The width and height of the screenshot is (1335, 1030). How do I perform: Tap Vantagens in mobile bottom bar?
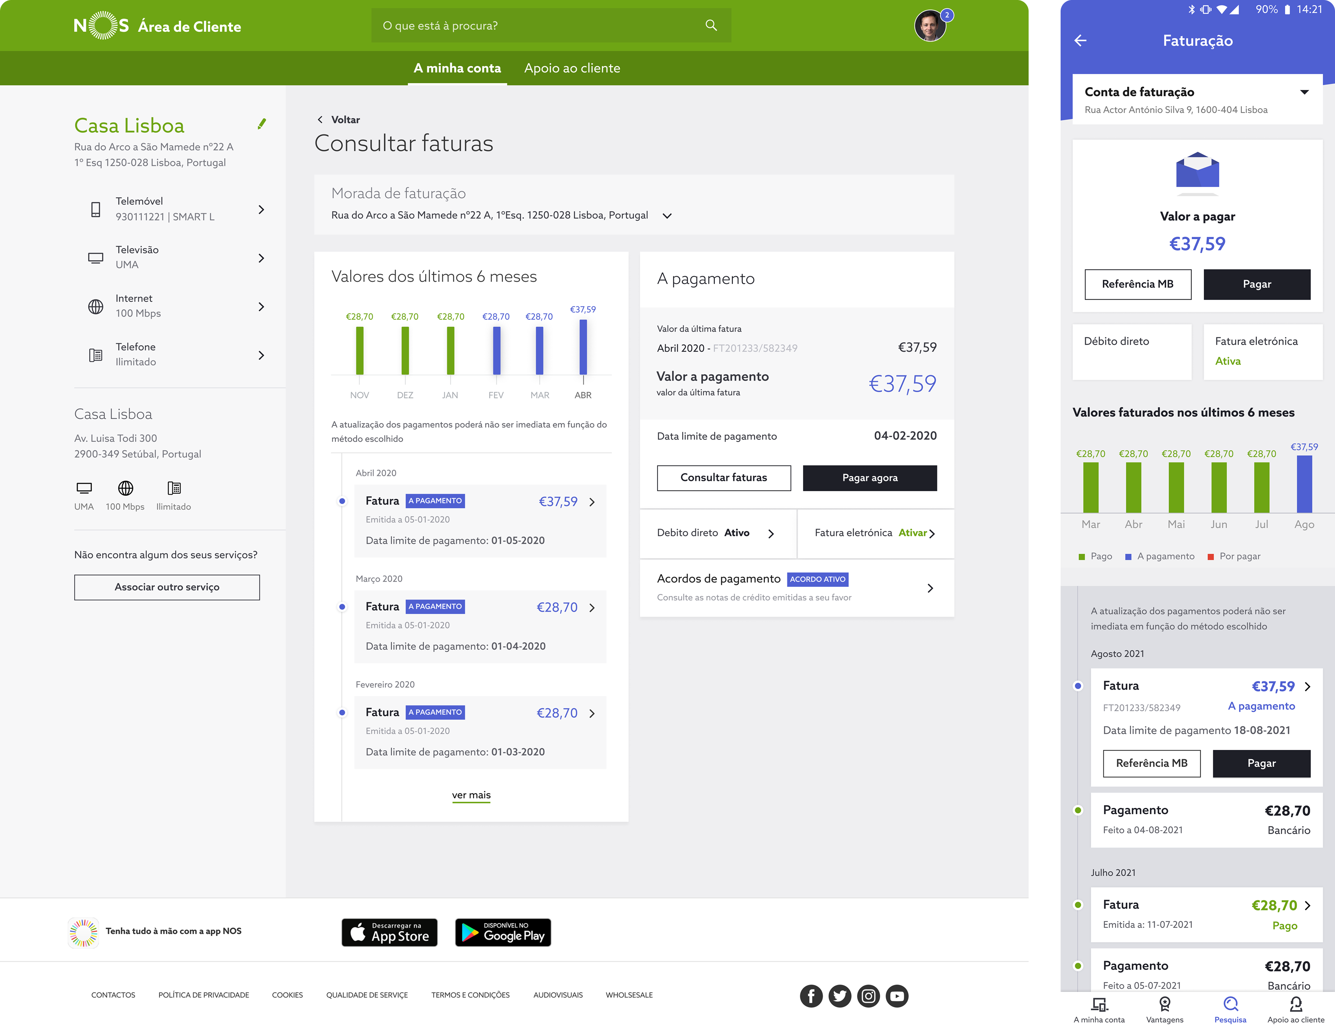[1164, 1009]
